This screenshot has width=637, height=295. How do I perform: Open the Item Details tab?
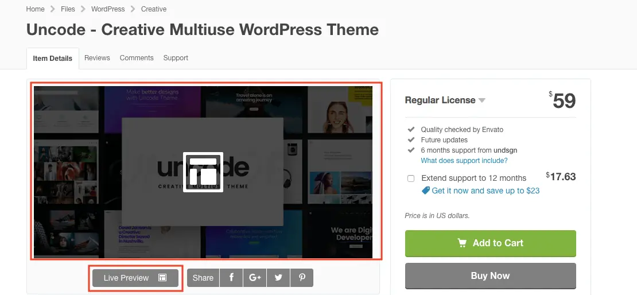pos(52,58)
